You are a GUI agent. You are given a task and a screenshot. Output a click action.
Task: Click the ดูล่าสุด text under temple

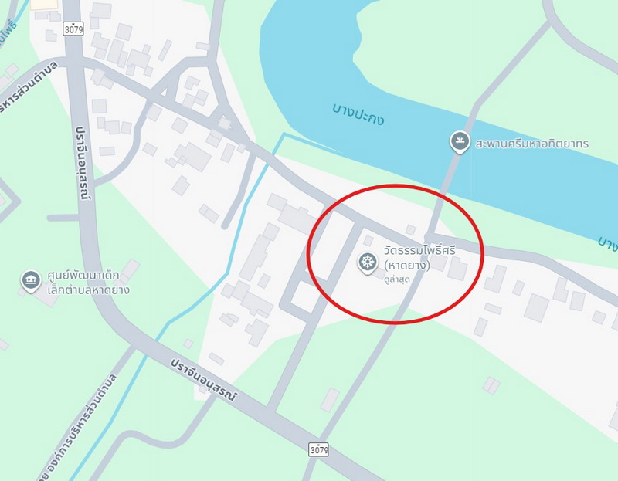396,279
